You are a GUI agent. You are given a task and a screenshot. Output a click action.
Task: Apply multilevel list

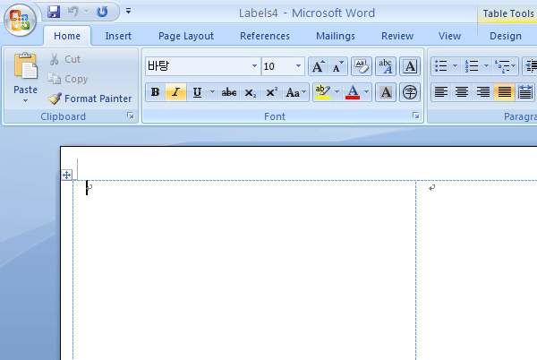pyautogui.click(x=502, y=66)
